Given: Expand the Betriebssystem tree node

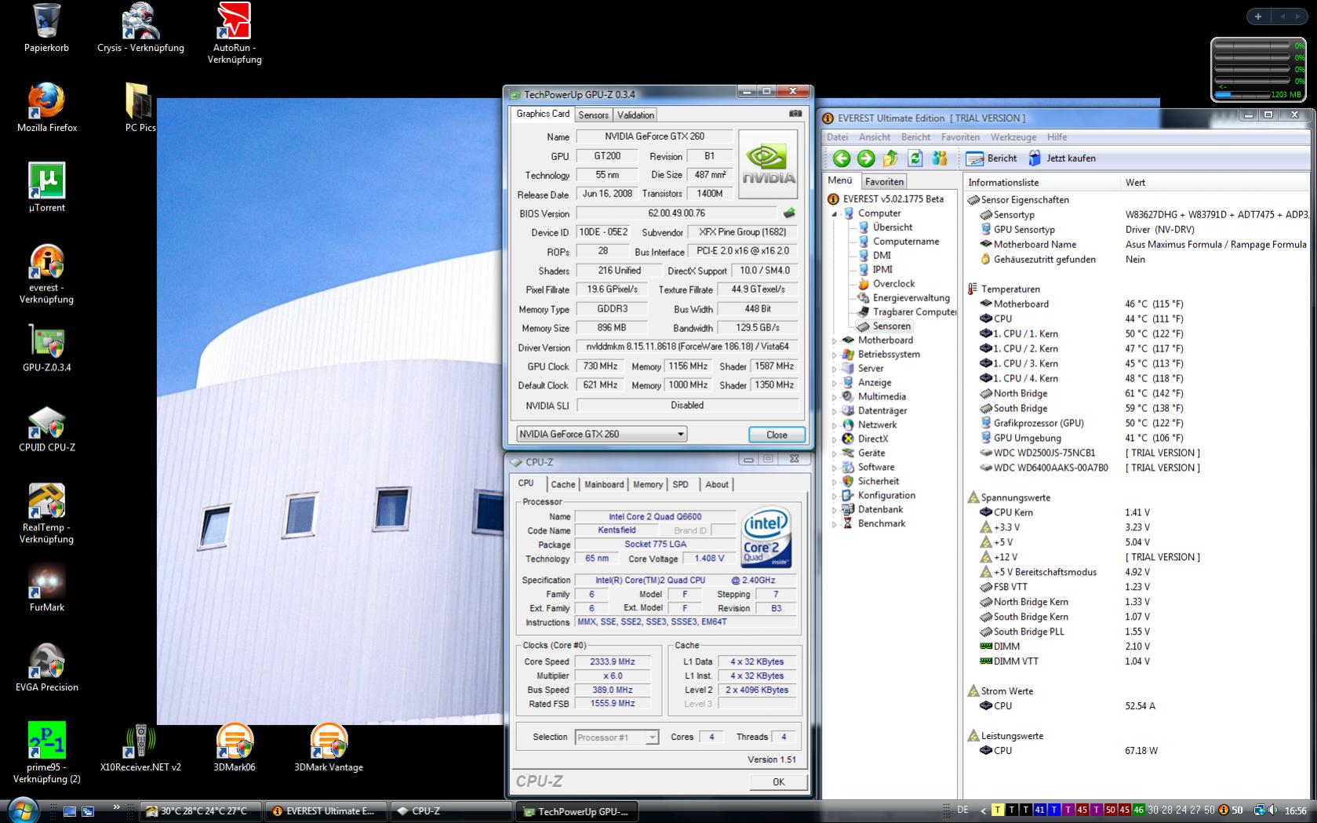Looking at the screenshot, I should coord(835,355).
